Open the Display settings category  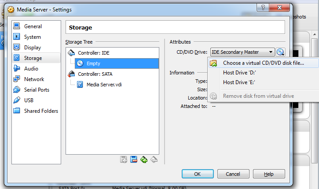36,48
